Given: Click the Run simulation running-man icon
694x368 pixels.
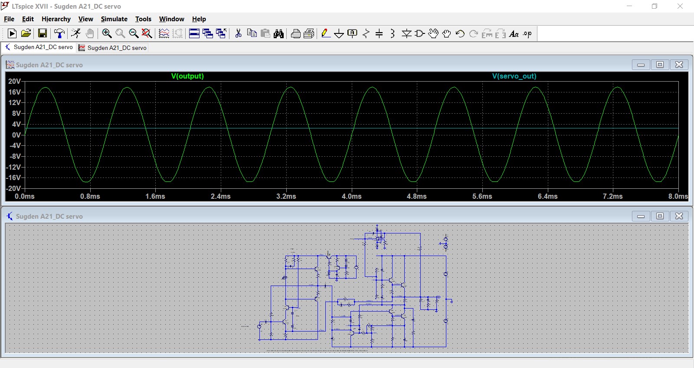Looking at the screenshot, I should tap(76, 33).
